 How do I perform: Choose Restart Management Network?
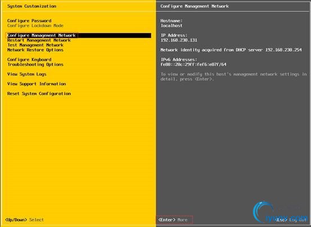[39, 40]
